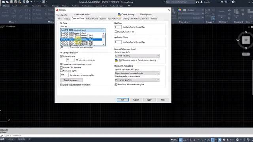The image size is (253, 142).
Task: Collapse the Save as format dropdown
Action: pos(104,30)
